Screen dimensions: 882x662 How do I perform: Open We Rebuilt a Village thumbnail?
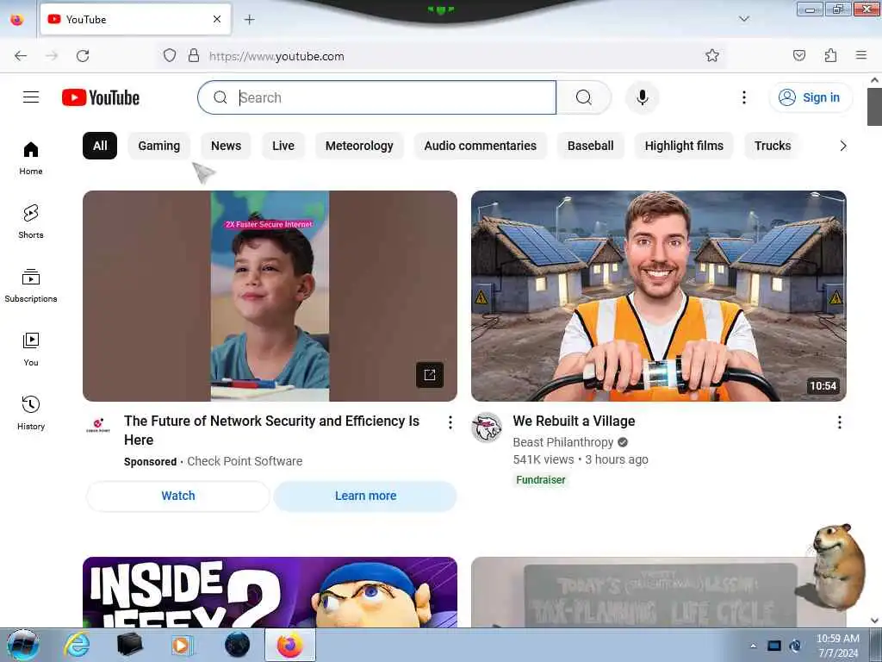point(659,297)
